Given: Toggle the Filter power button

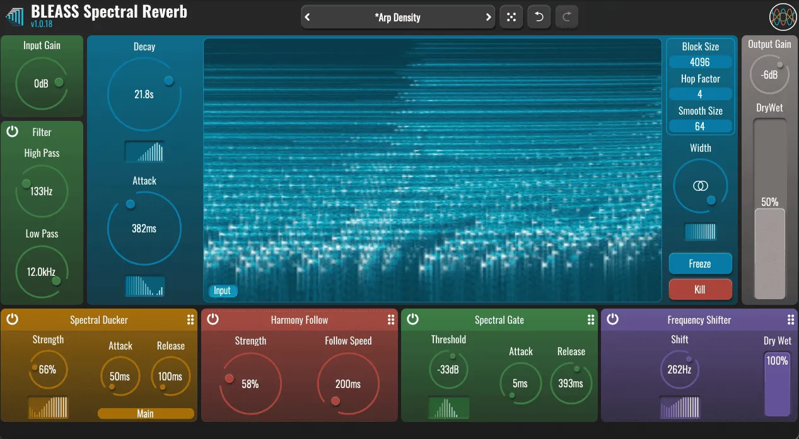Looking at the screenshot, I should click(x=13, y=132).
